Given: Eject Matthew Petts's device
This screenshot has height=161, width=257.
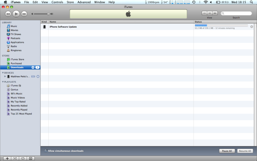Looking at the screenshot, I should tap(38, 77).
